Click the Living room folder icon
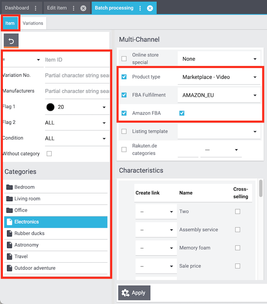The image size is (267, 304). click(10, 199)
